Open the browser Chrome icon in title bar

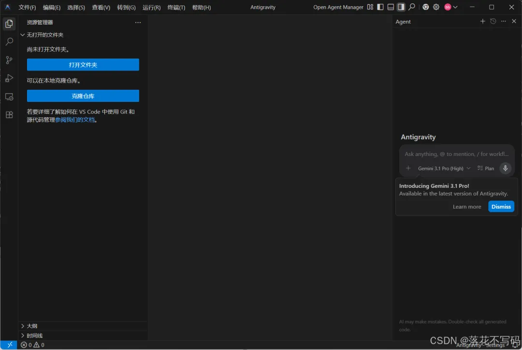tap(425, 7)
